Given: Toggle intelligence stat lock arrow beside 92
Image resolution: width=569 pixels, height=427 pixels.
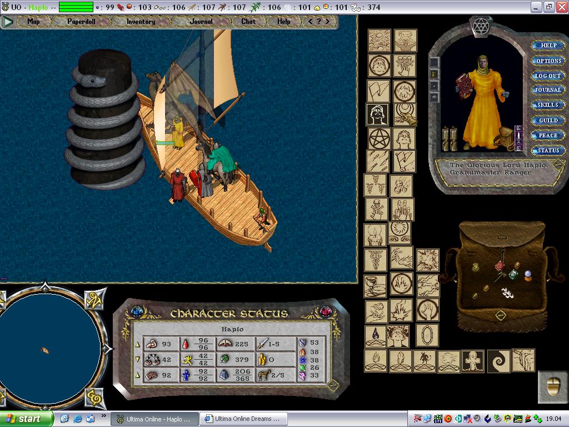Looking at the screenshot, I should (138, 375).
